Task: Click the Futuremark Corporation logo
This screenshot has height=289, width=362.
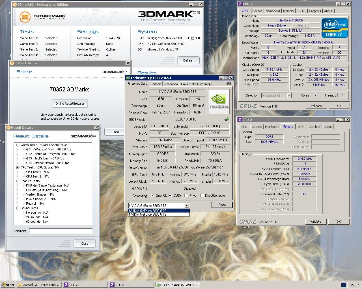Action: pyautogui.click(x=42, y=17)
